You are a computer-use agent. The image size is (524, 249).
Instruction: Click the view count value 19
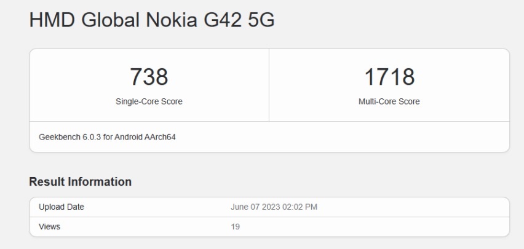click(x=234, y=227)
